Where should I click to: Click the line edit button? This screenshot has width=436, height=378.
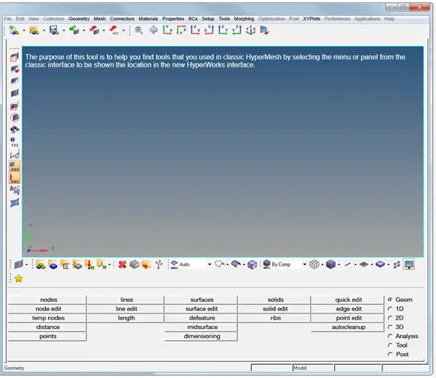pos(125,309)
